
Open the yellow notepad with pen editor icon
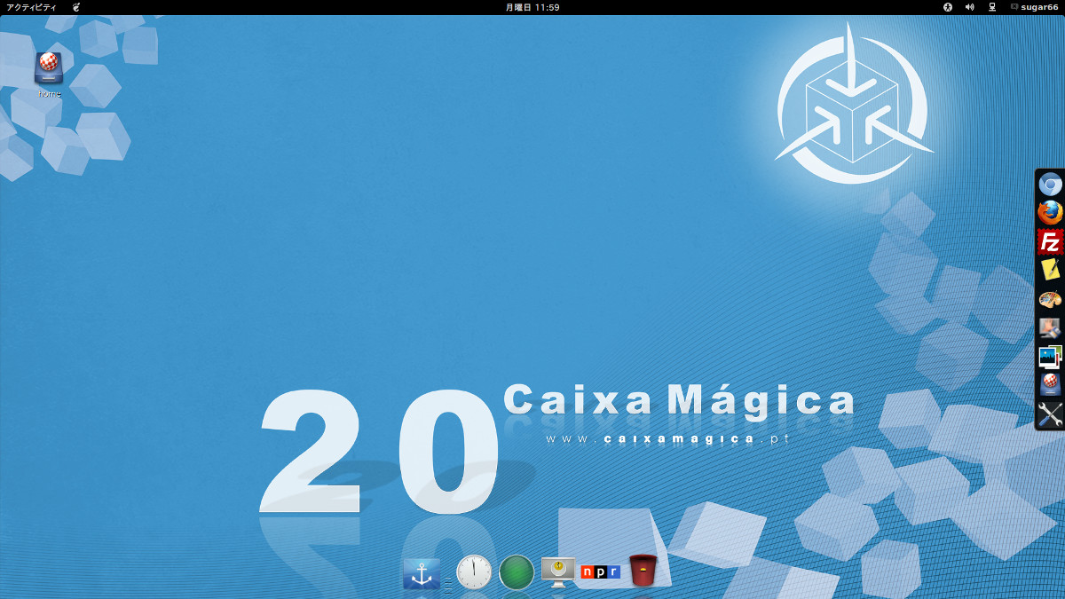pyautogui.click(x=1050, y=270)
